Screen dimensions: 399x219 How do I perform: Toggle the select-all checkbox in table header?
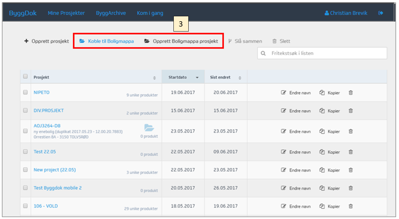click(x=25, y=76)
